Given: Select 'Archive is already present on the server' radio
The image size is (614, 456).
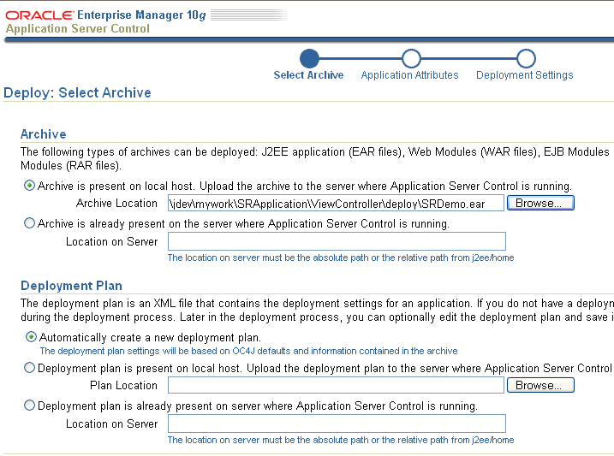Looking at the screenshot, I should tap(29, 223).
